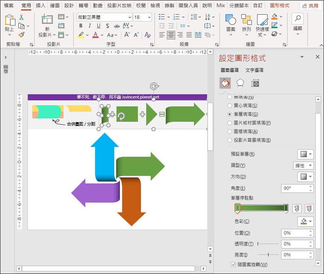This screenshot has width=324, height=274.
Task: Increase the list indent level
Action: click(171, 26)
